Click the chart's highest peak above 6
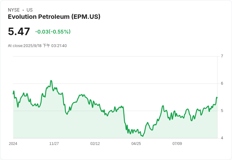The image size is (232, 160). coord(51,81)
